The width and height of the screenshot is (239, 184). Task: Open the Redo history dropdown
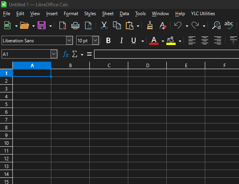click(x=204, y=26)
